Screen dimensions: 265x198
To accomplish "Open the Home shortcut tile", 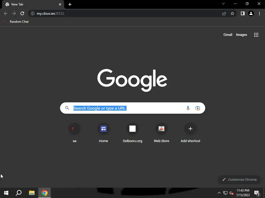I will coord(104,133).
